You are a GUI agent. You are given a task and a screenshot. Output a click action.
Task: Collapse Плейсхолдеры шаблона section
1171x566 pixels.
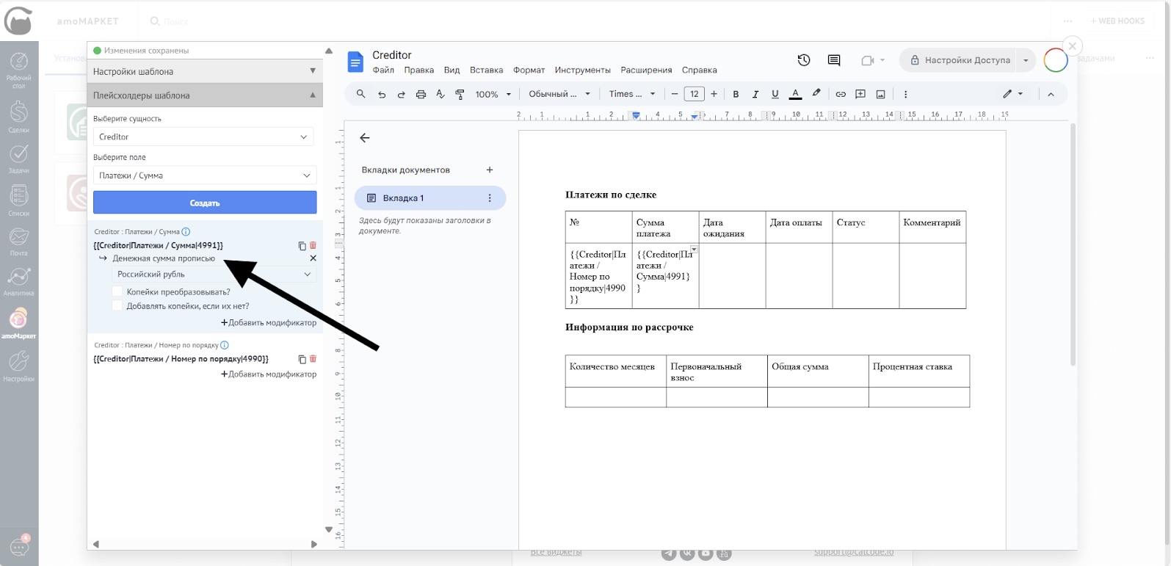pyautogui.click(x=205, y=95)
